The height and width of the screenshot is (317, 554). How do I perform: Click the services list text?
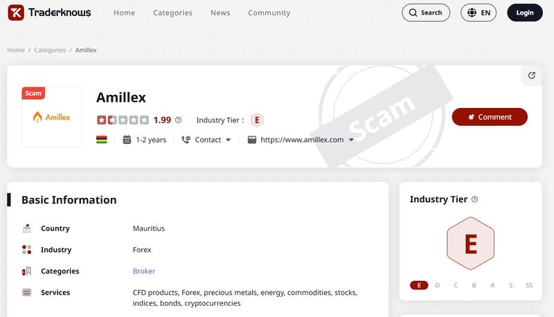(245, 298)
